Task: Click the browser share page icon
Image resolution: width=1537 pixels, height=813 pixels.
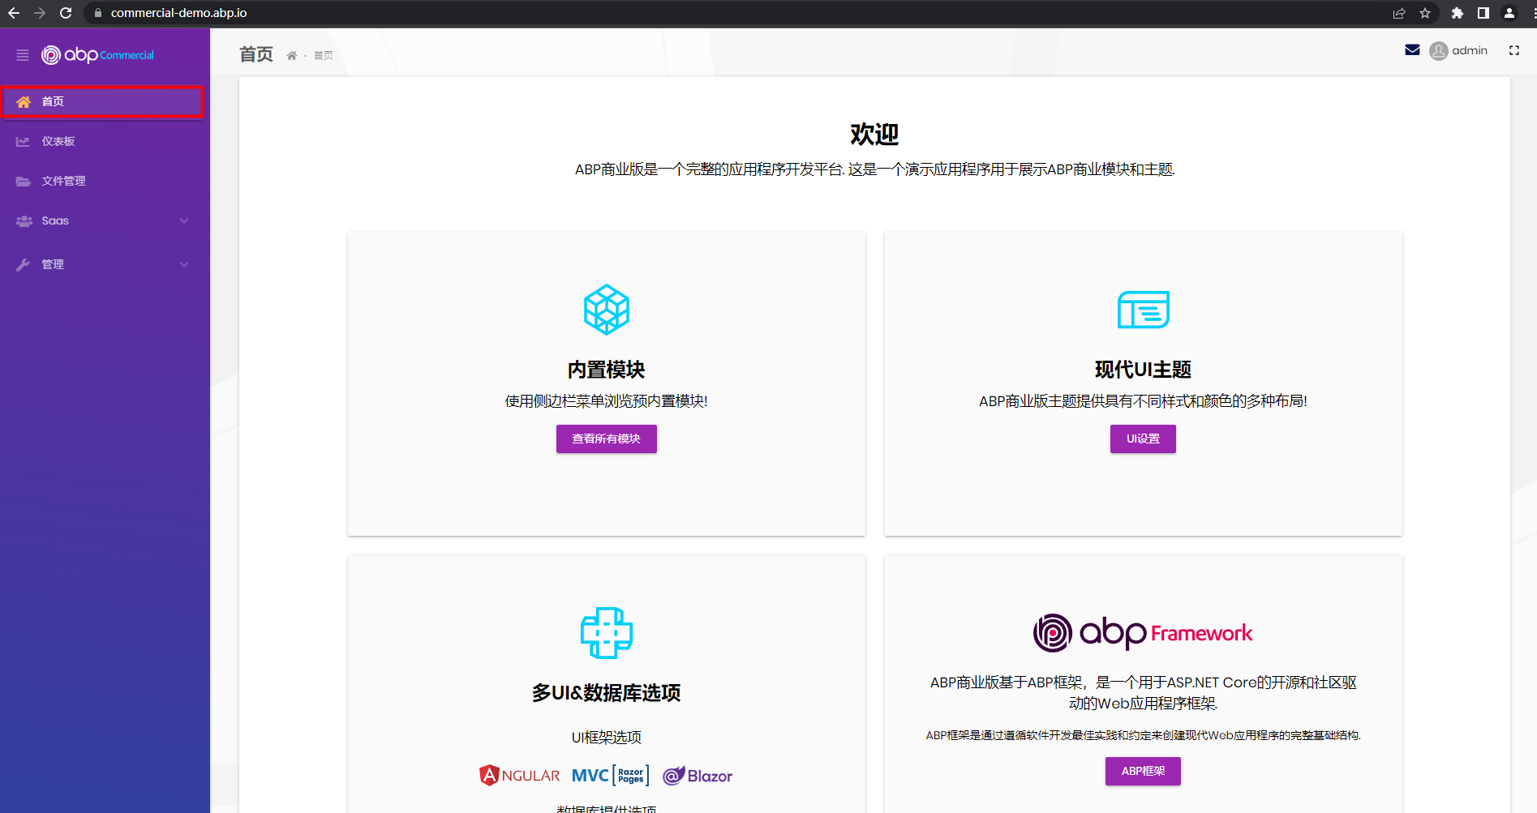Action: tap(1399, 13)
